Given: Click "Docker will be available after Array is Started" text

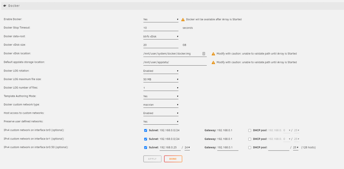Looking at the screenshot, I should coord(214,19).
